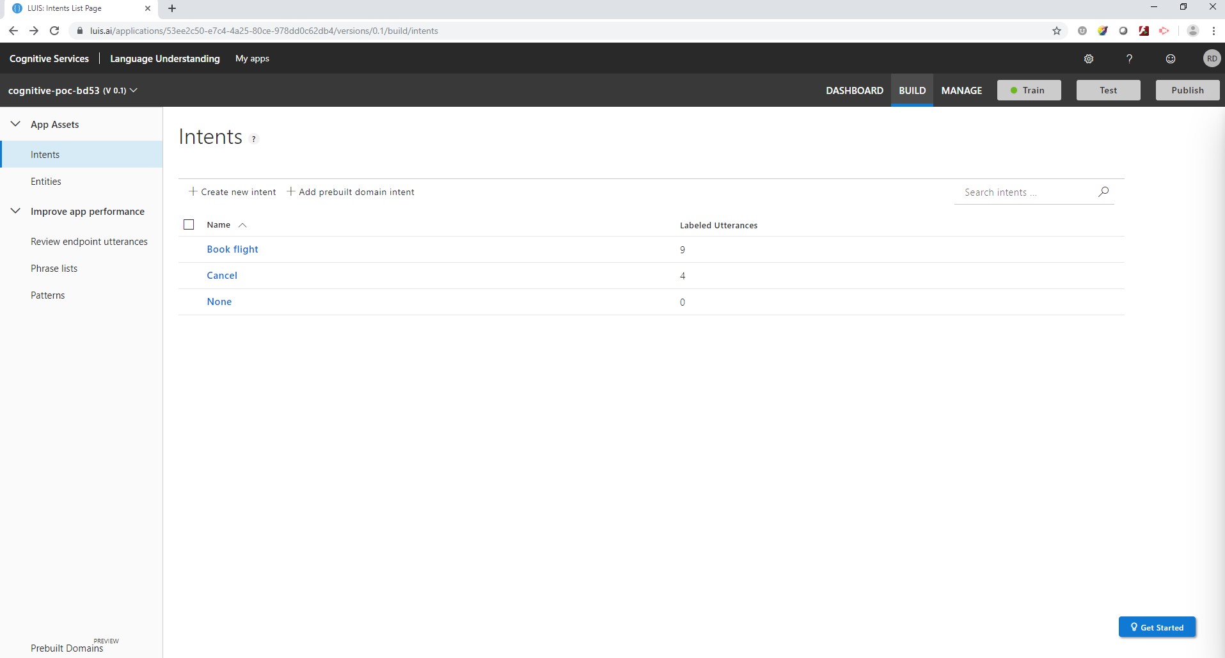This screenshot has height=658, width=1225.
Task: Collapse the App Assets section
Action: [x=15, y=124]
